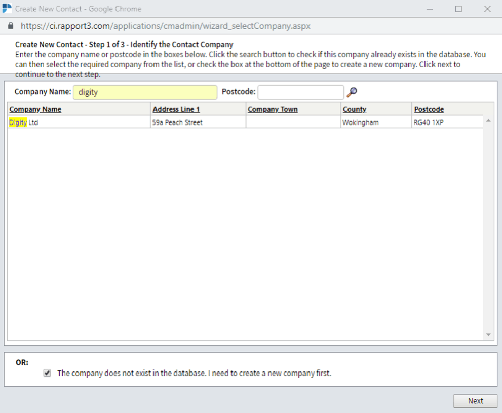Minimize the Create New Contact window
Image resolution: width=502 pixels, height=413 pixels.
click(x=430, y=9)
